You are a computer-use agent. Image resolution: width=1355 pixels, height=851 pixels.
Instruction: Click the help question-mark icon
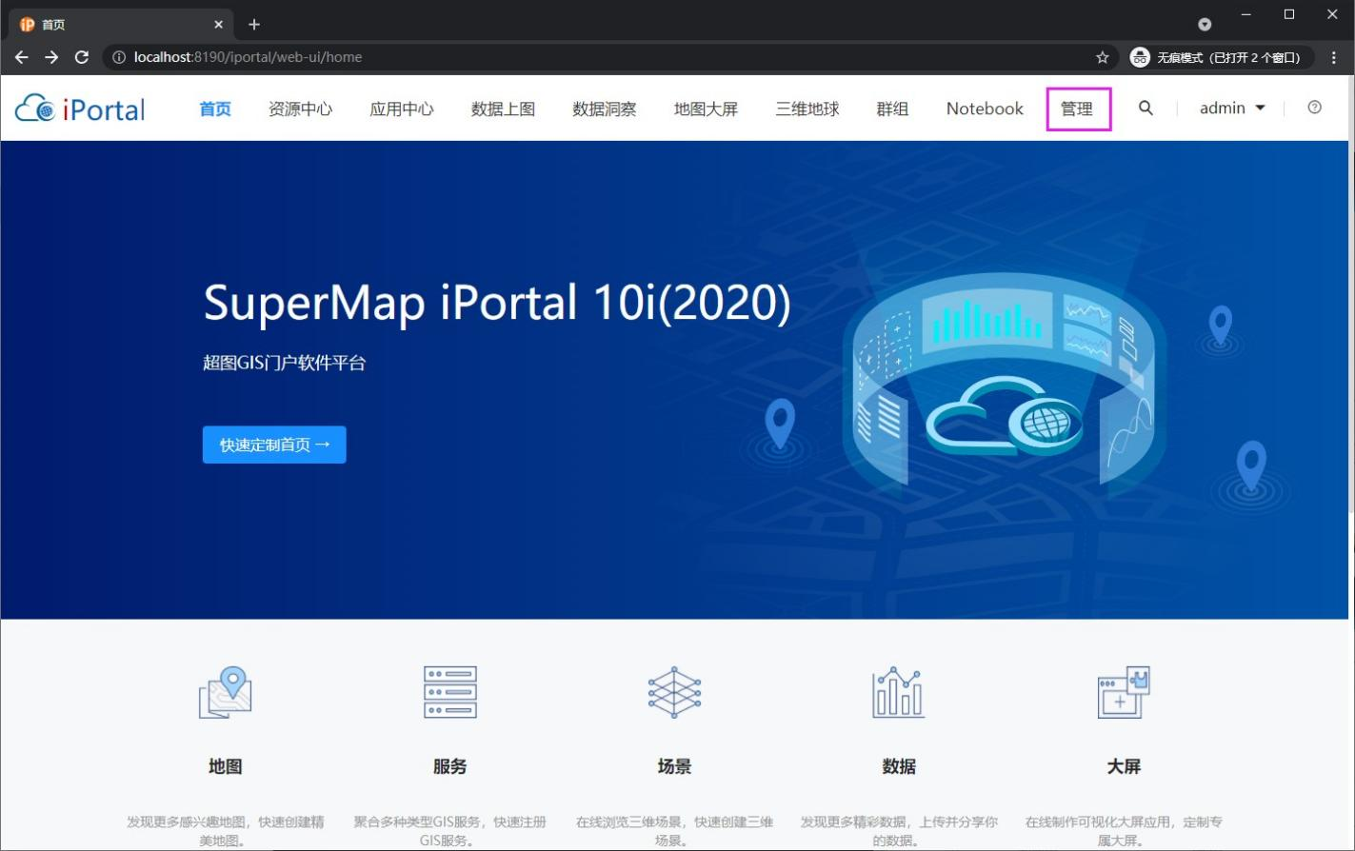coord(1314,108)
